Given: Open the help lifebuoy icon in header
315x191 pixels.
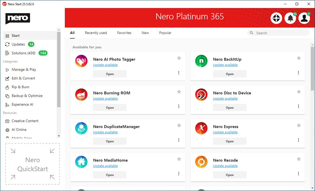Looking at the screenshot, I should point(276,18).
